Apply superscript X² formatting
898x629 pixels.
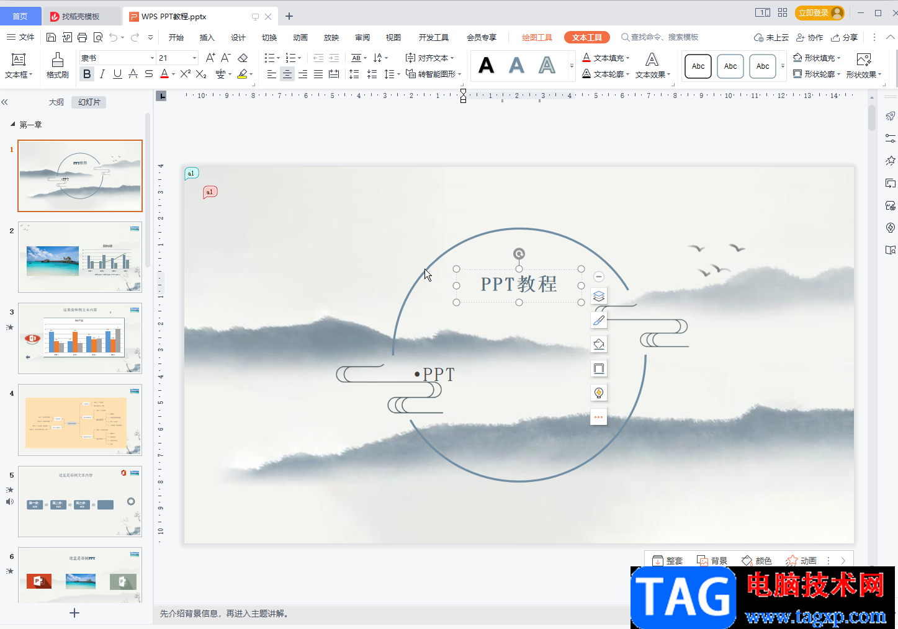pyautogui.click(x=185, y=74)
